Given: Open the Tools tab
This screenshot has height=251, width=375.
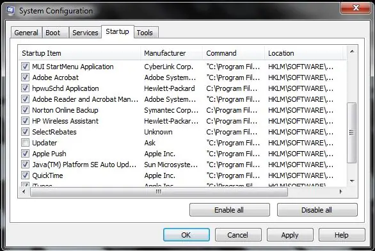Looking at the screenshot, I should pyautogui.click(x=145, y=33).
